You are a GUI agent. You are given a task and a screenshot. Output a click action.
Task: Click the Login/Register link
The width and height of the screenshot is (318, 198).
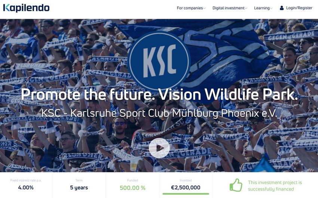click(x=299, y=8)
